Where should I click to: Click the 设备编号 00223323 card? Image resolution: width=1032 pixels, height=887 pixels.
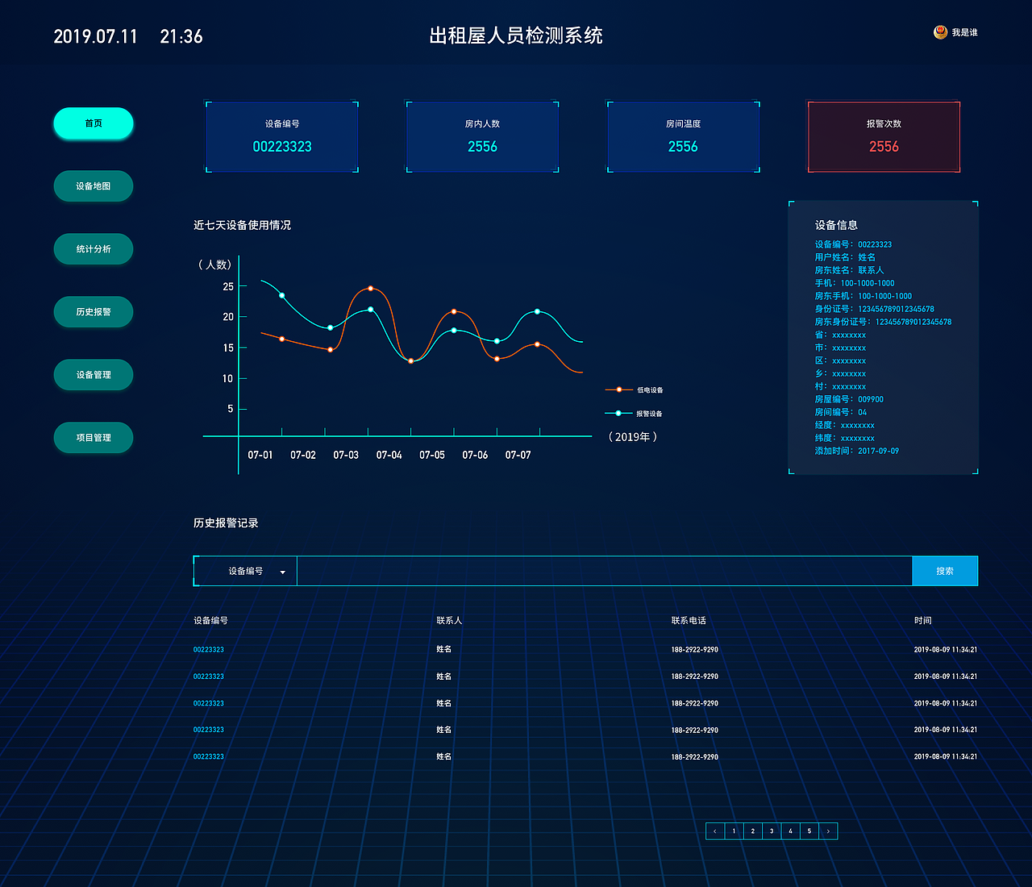282,137
